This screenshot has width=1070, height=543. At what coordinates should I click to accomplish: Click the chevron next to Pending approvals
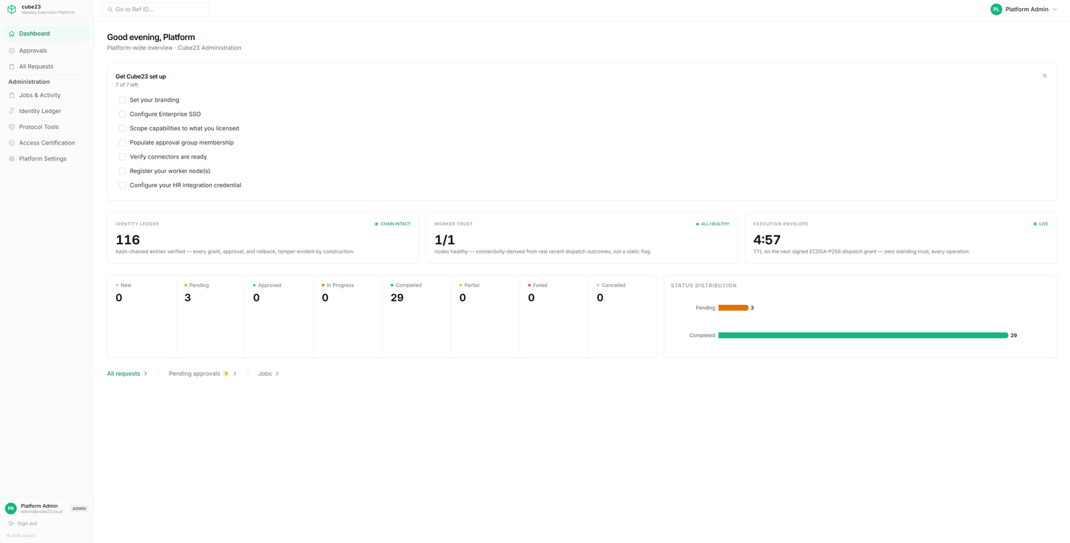coord(235,374)
